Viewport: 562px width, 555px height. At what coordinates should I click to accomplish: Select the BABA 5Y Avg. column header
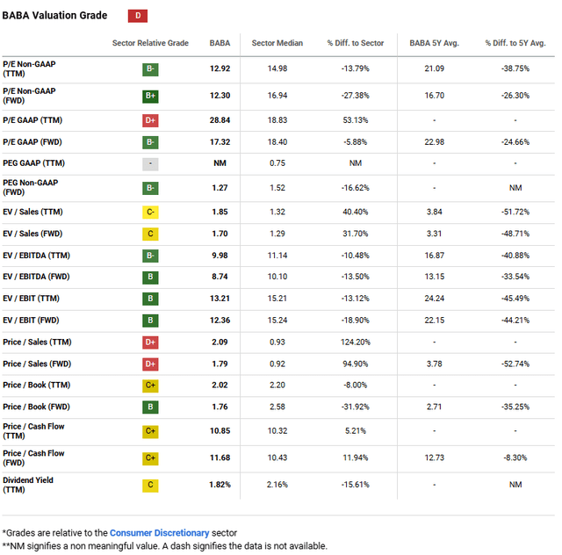coord(434,43)
